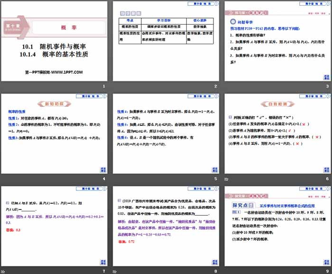This screenshot has height=274, width=332.
Task: Click the 自我检测 banner on slide 6
Action: [x=277, y=104]
